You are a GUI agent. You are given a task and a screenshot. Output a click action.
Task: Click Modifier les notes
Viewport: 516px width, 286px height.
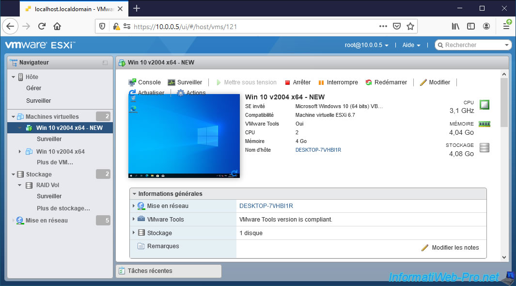(x=450, y=248)
